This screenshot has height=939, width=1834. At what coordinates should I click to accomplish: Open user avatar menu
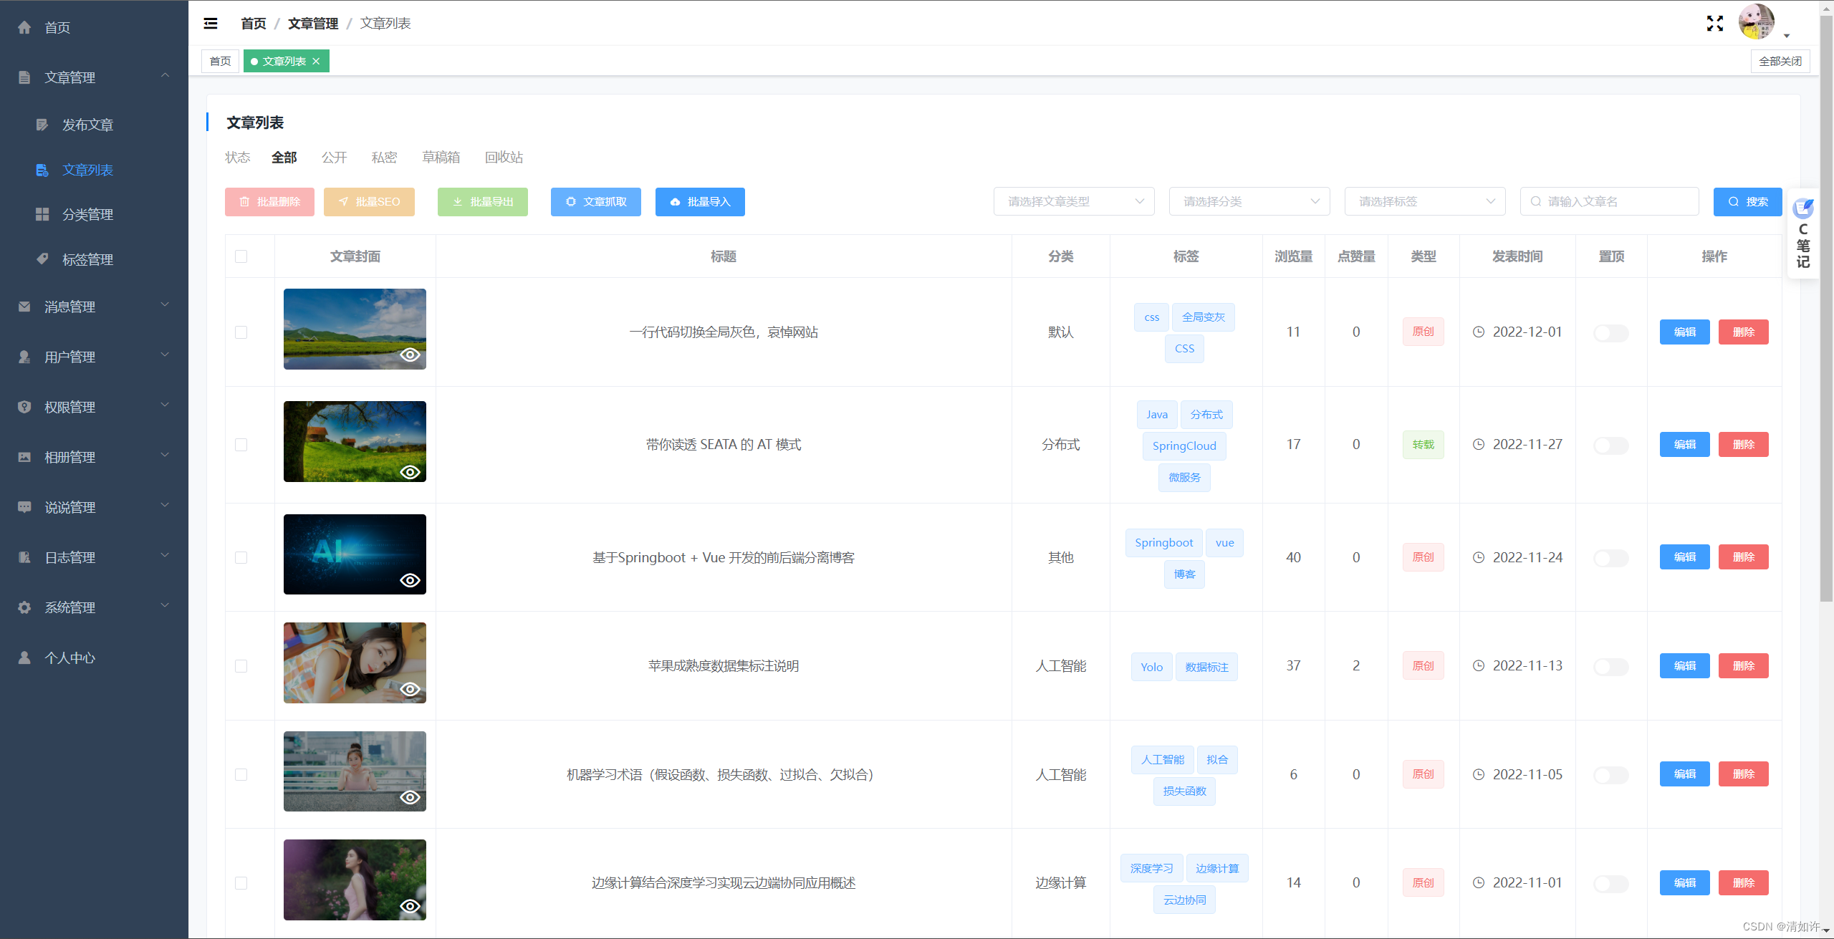coord(1757,22)
